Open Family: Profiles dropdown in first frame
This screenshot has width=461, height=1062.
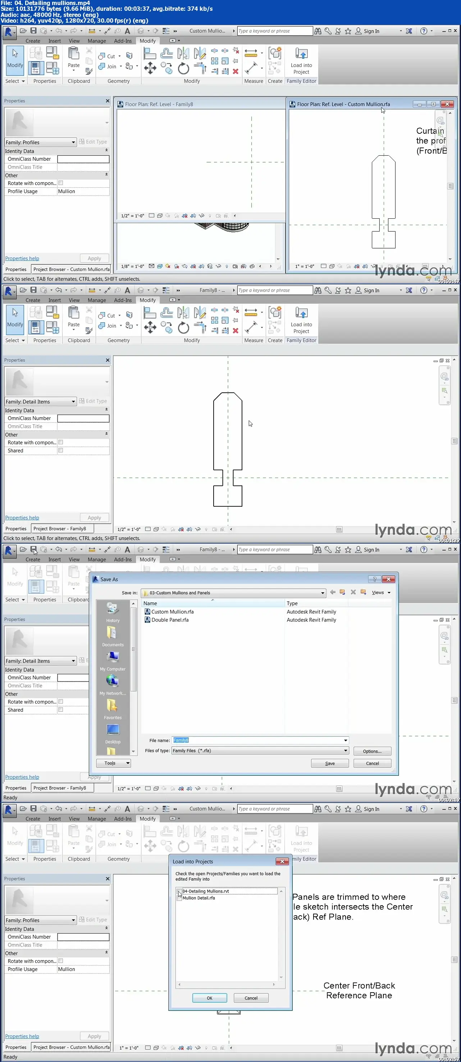point(40,142)
